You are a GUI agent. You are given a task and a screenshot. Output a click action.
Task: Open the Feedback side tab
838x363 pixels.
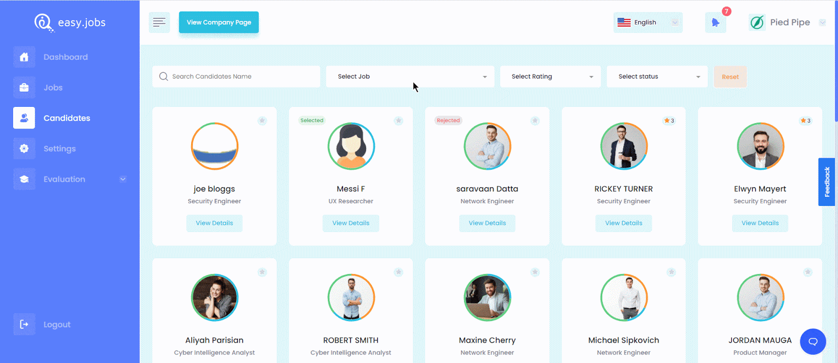tap(827, 182)
